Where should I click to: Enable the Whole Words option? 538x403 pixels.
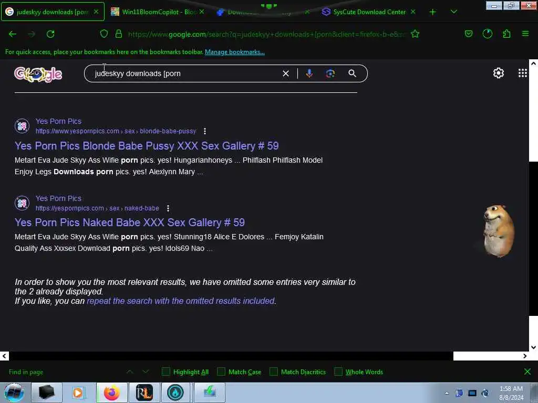coord(338,372)
